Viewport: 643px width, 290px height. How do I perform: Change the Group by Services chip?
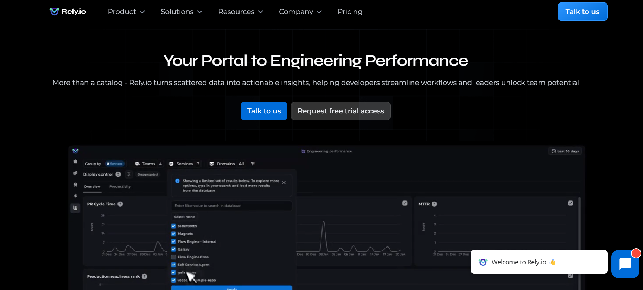point(115,164)
